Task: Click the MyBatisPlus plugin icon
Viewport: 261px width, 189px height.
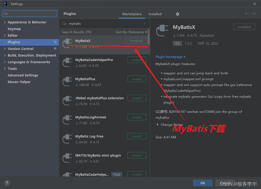Action: coord(67,81)
